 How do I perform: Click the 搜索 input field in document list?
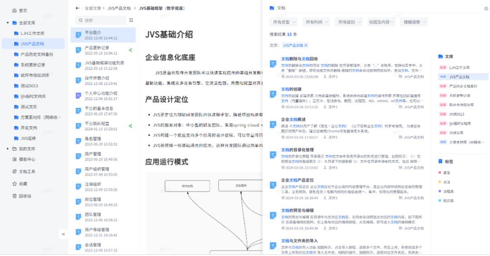click(x=102, y=20)
